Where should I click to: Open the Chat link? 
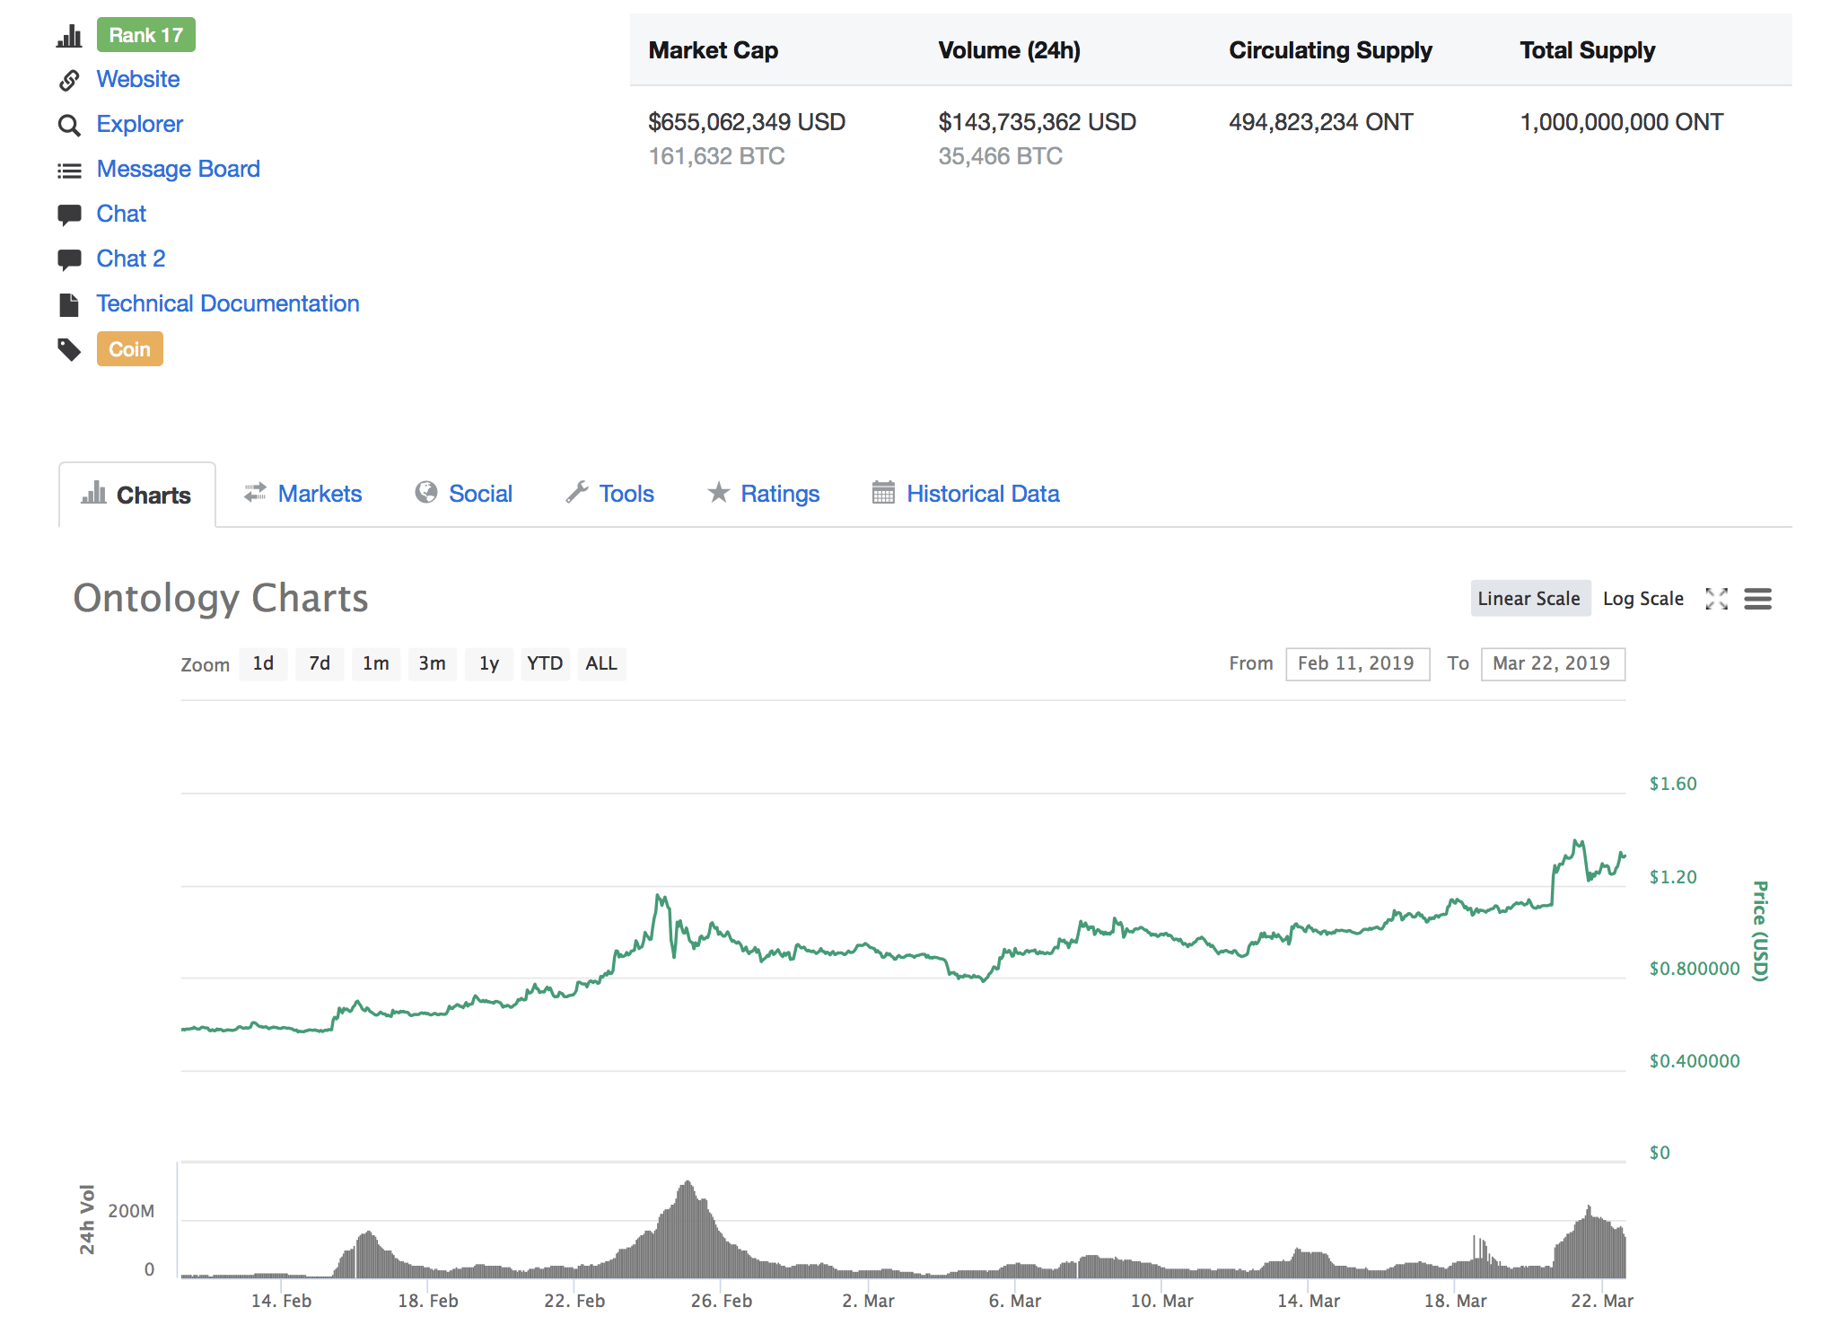121,214
